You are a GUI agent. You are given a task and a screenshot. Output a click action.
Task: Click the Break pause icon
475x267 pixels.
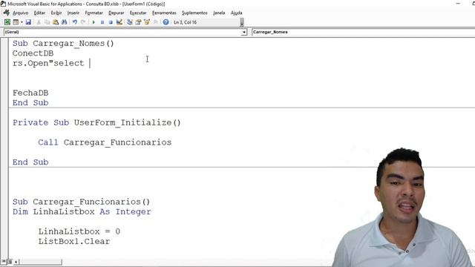click(x=102, y=22)
